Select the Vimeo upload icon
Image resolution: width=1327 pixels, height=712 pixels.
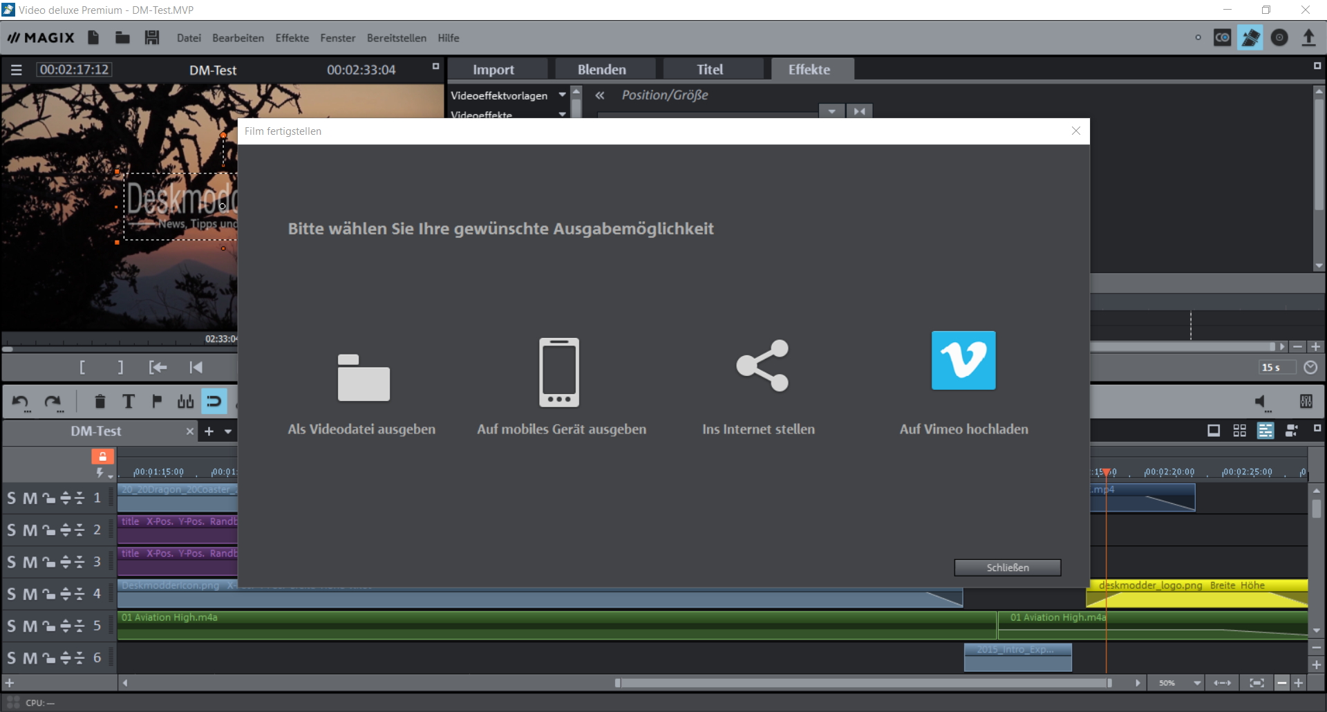963,360
